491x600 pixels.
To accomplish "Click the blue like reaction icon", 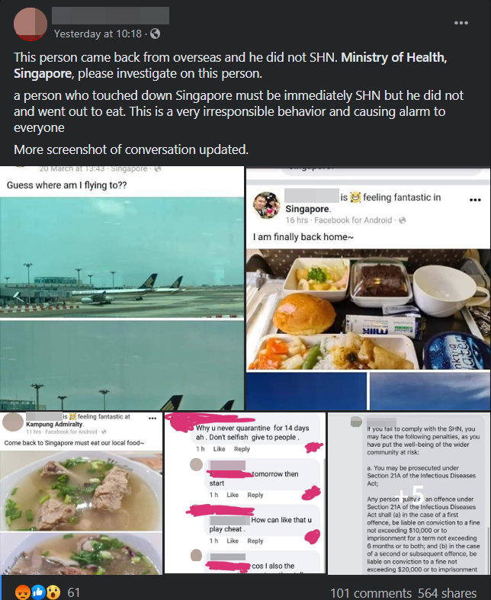I will click(38, 592).
